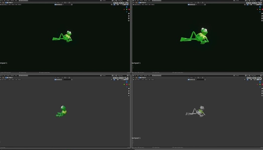Open the Object menu in the 00:00:54 viewport

pyautogui.click(x=20, y=79)
